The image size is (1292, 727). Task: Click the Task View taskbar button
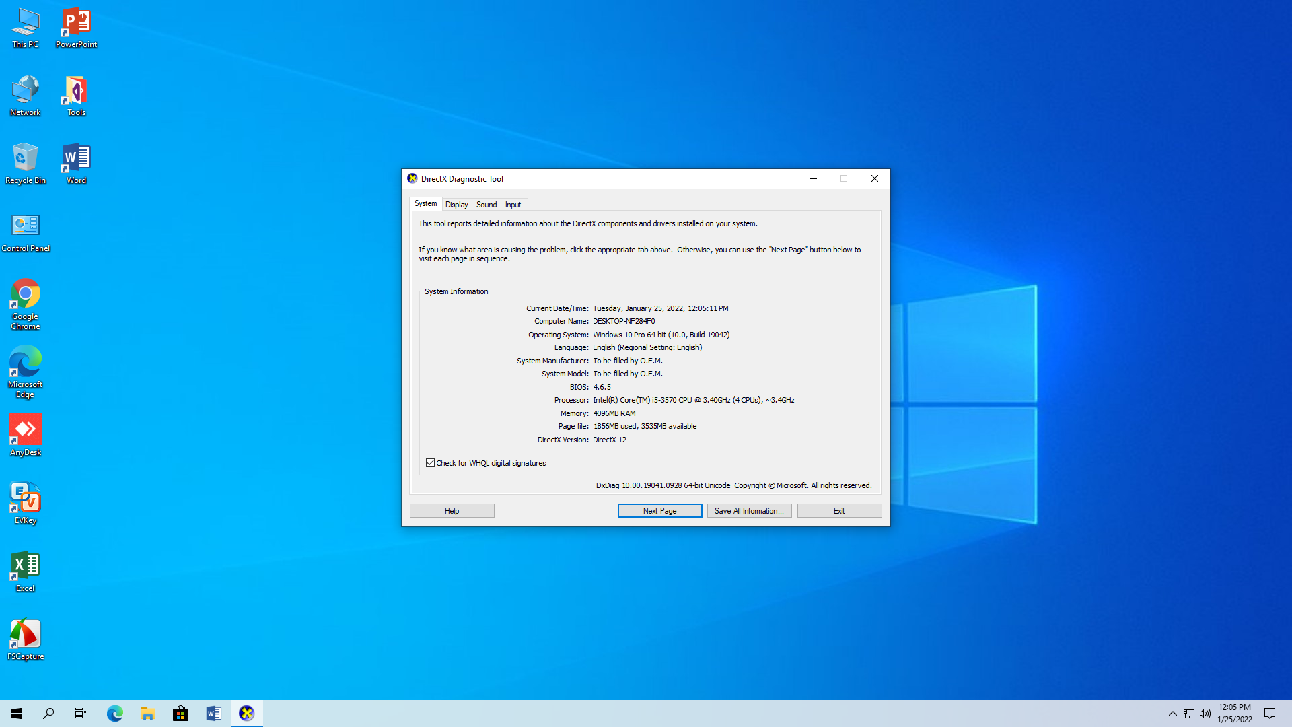[81, 714]
